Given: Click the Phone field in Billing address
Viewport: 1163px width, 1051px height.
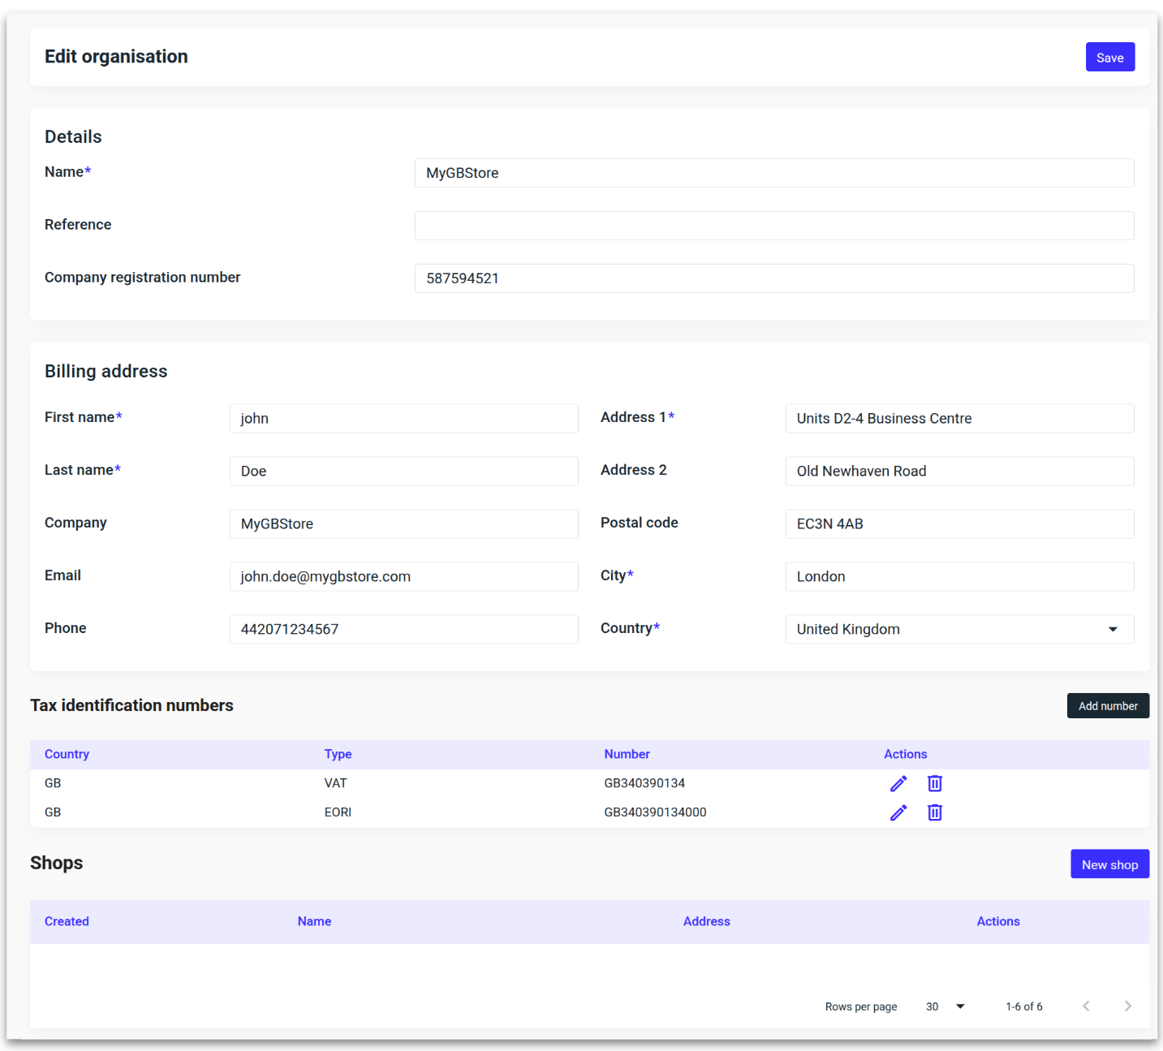Looking at the screenshot, I should [x=403, y=629].
